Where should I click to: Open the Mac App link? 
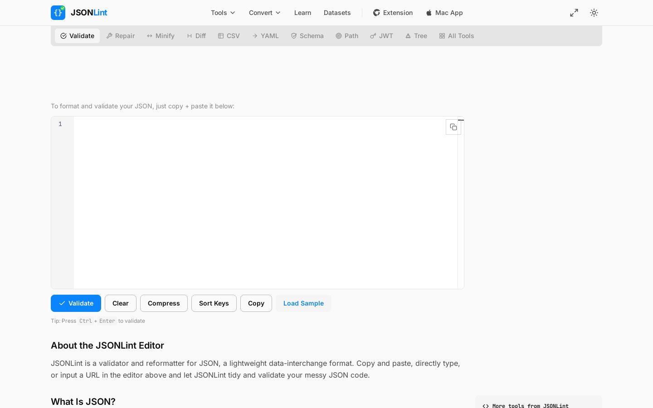click(444, 13)
